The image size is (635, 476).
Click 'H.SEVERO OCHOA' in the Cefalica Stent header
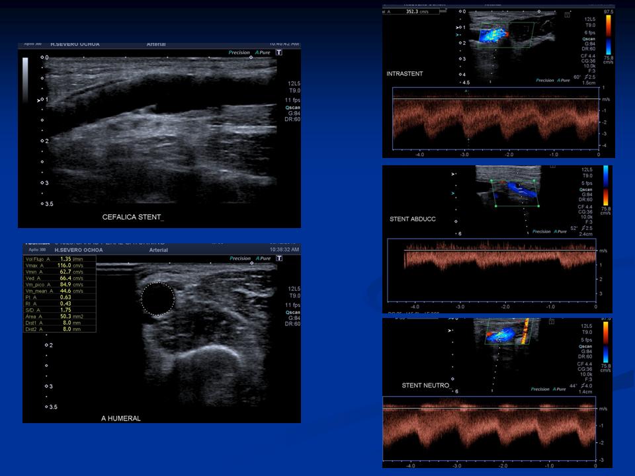[x=75, y=44]
